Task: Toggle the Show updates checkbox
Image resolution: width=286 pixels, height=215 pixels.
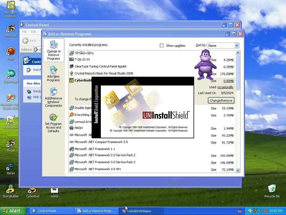Action: tap(161, 46)
